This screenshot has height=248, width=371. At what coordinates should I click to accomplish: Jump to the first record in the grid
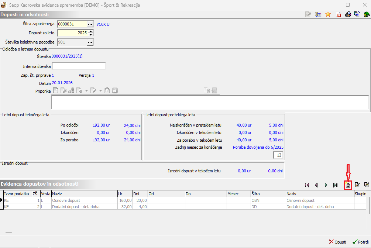point(307,185)
